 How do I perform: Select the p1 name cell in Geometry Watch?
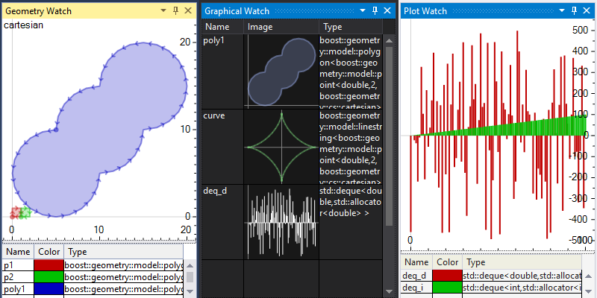point(18,265)
